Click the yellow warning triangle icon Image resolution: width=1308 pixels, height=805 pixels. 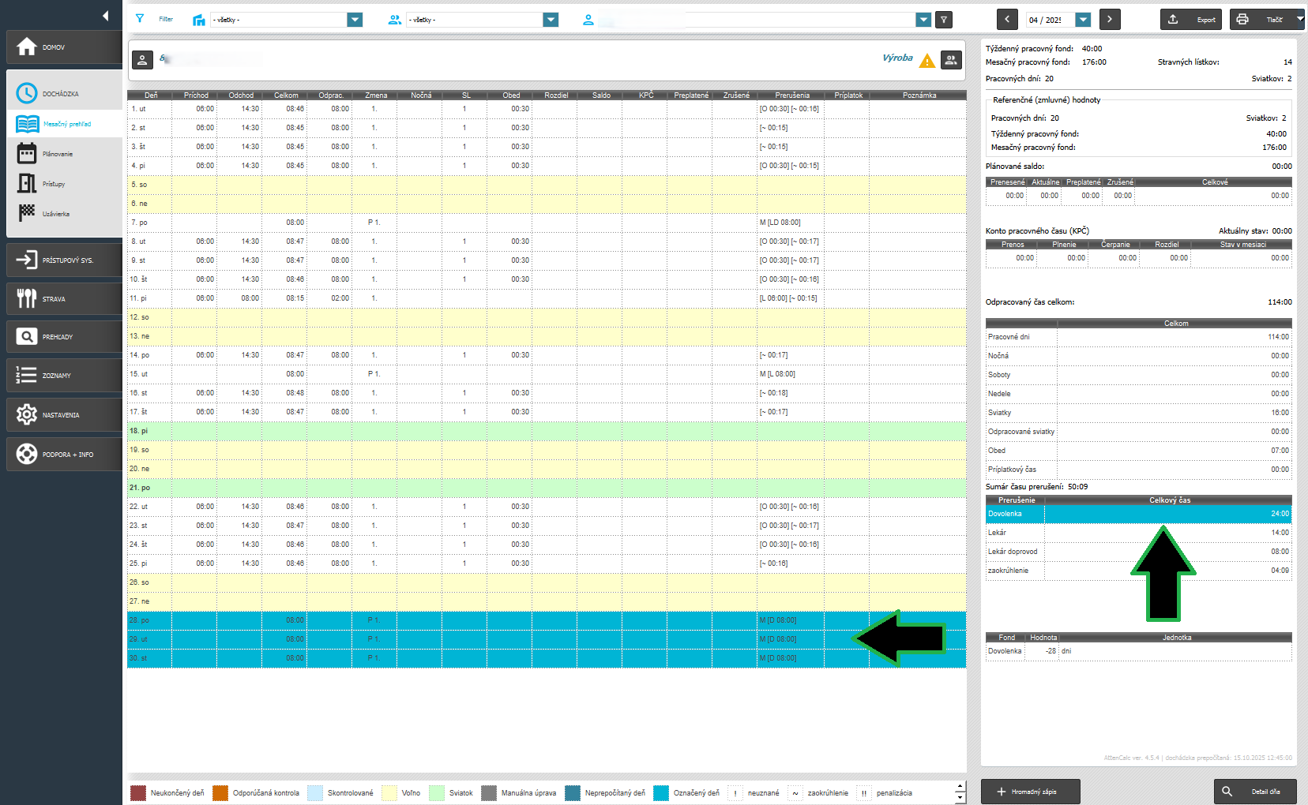(x=927, y=61)
